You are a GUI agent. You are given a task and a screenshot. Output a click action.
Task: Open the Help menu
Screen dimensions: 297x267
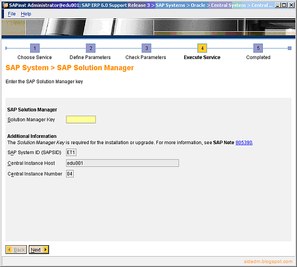(26, 14)
